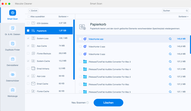Uncheck the App-Cache checkbox

[28, 46]
